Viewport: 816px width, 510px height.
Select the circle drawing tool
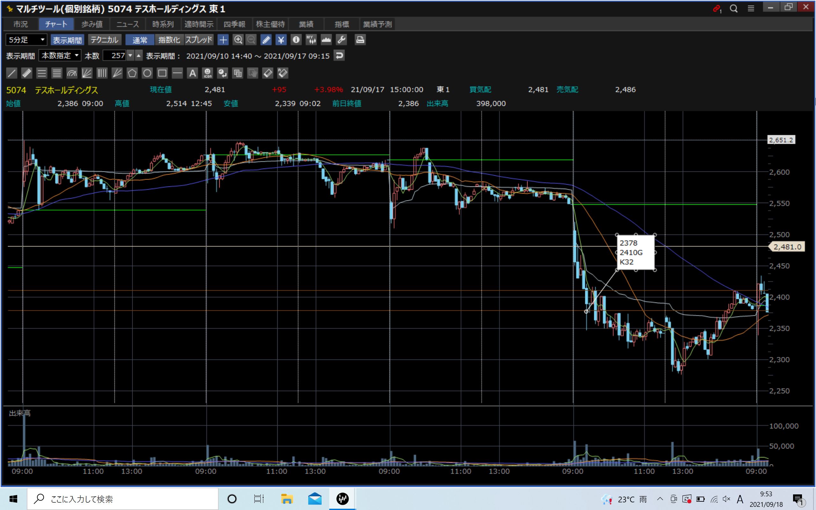[147, 73]
